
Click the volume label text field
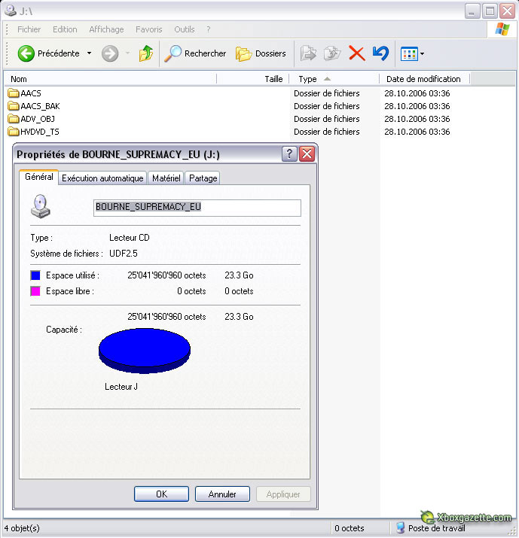(197, 208)
